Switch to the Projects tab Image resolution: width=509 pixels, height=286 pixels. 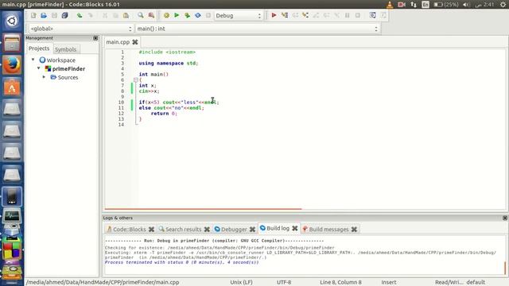39,48
